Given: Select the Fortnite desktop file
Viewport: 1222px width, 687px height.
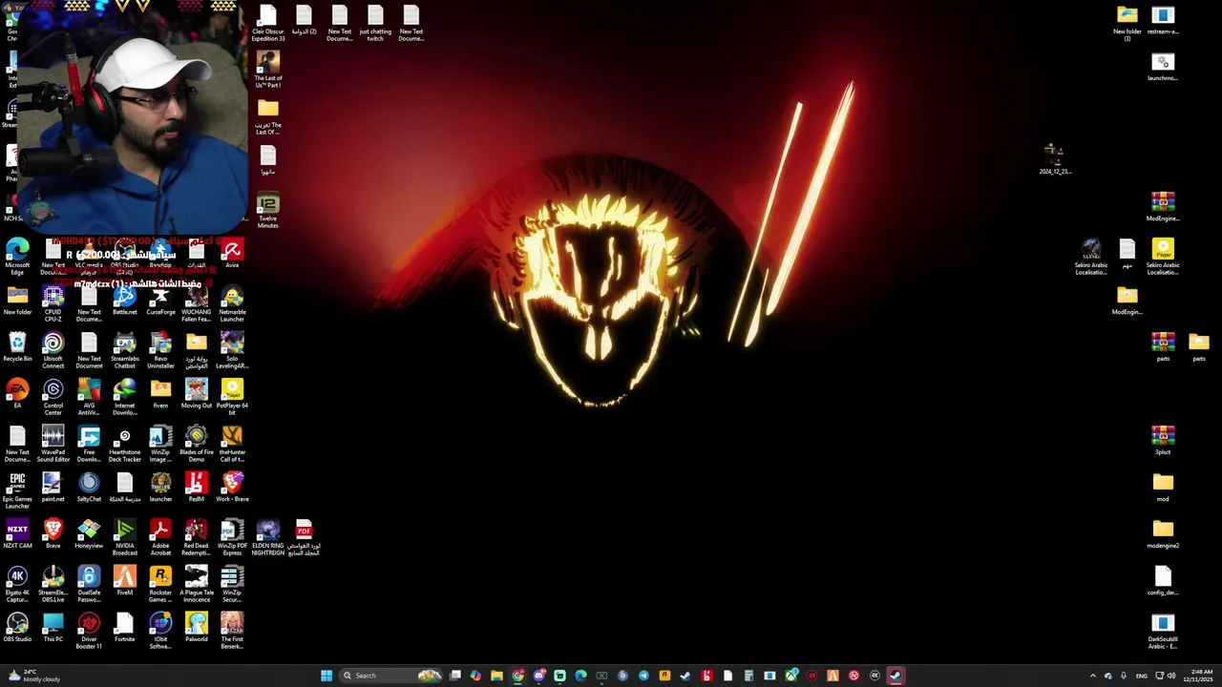Looking at the screenshot, I should [124, 629].
